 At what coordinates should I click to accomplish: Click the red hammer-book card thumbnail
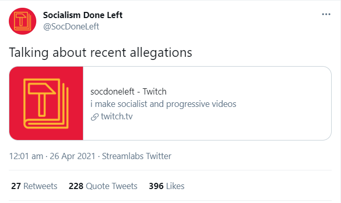click(46, 103)
